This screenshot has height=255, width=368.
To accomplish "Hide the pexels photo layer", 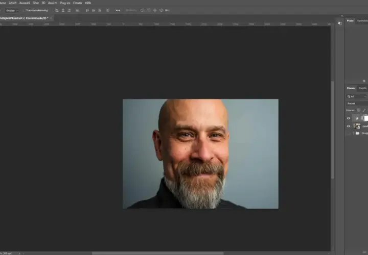I will tap(349, 126).
